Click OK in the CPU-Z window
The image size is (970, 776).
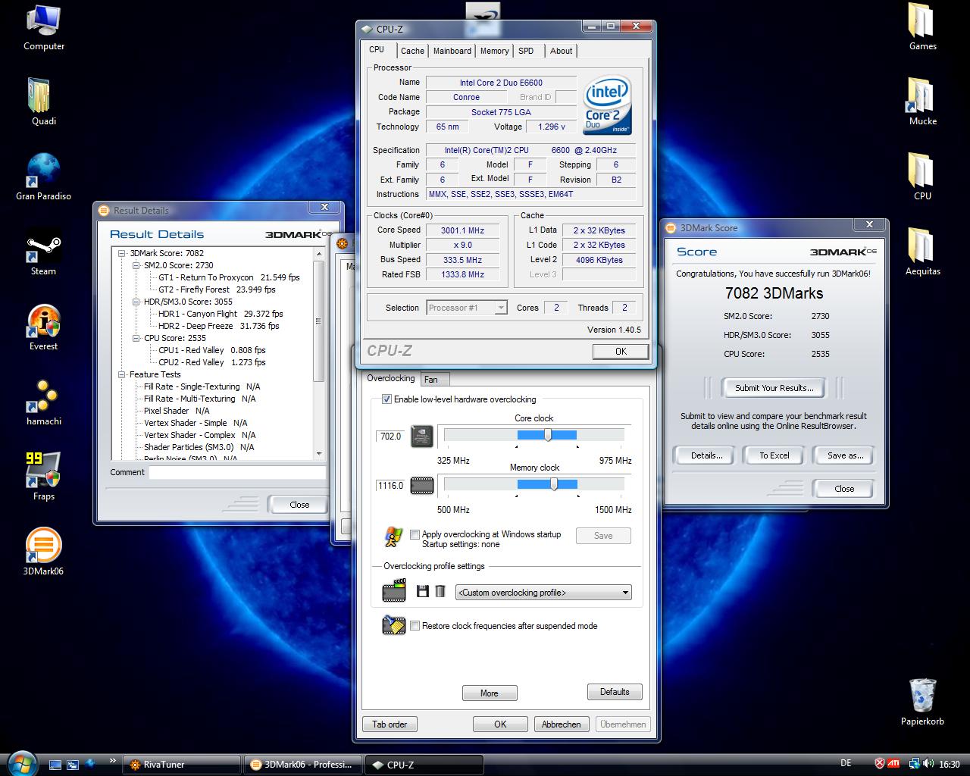[621, 352]
